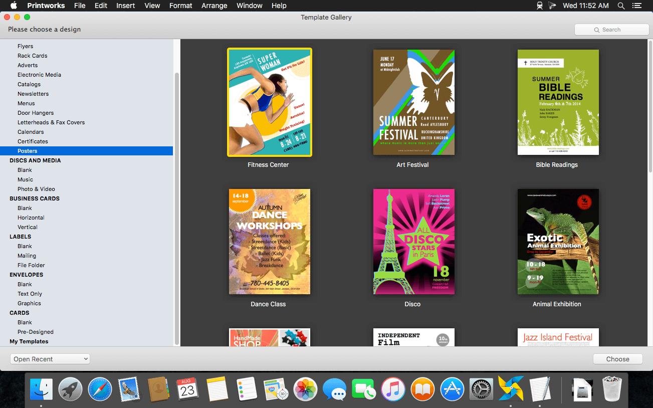Open the Apple menu
Screen dimensions: 653x408
pyautogui.click(x=14, y=6)
